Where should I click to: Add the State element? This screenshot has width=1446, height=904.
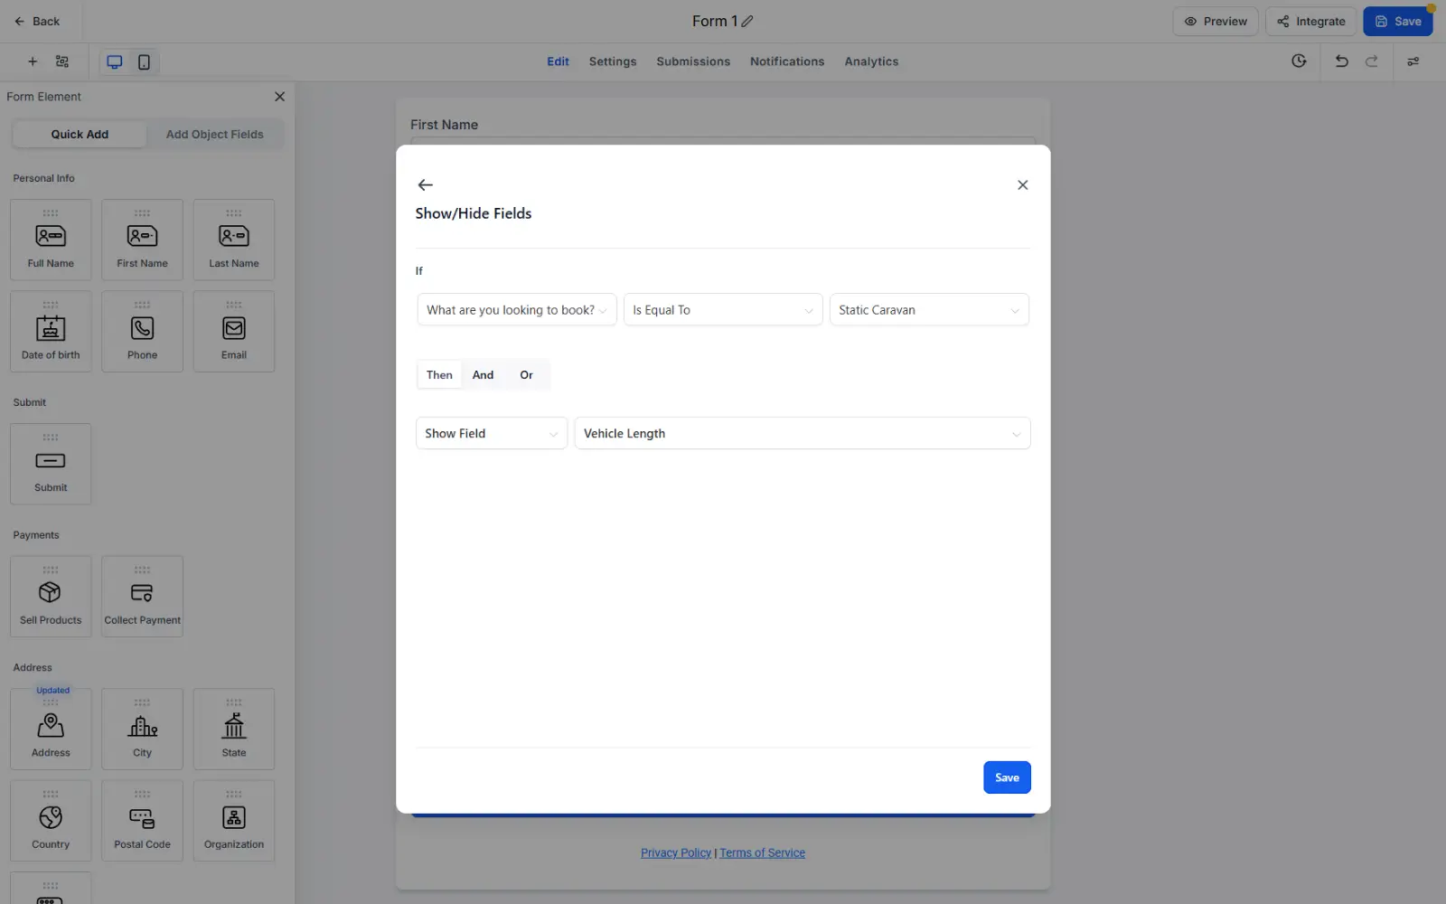tap(234, 729)
